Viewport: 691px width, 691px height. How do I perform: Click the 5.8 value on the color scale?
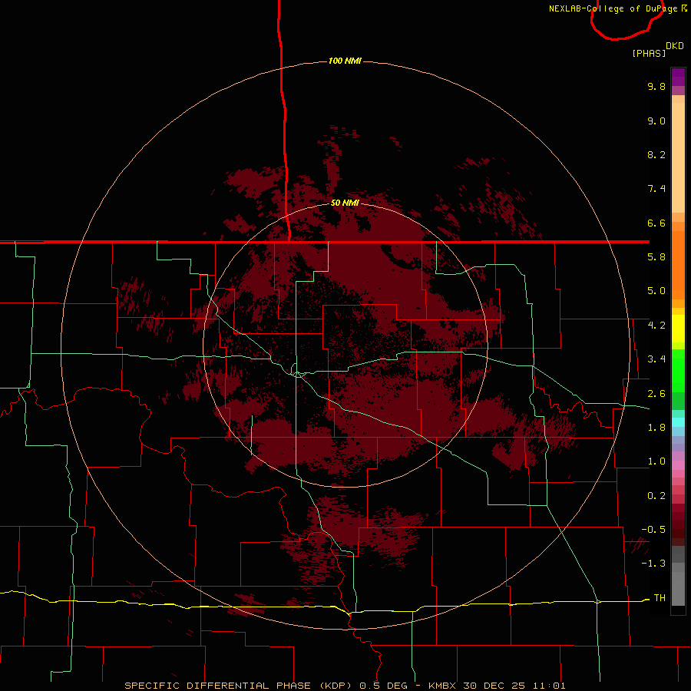656,257
